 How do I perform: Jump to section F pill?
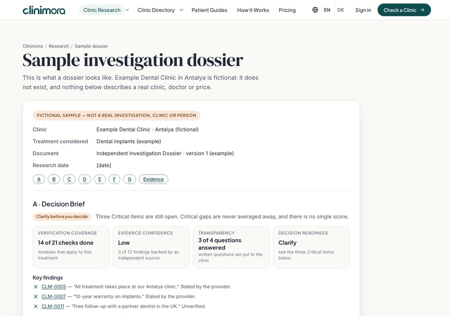tap(114, 179)
